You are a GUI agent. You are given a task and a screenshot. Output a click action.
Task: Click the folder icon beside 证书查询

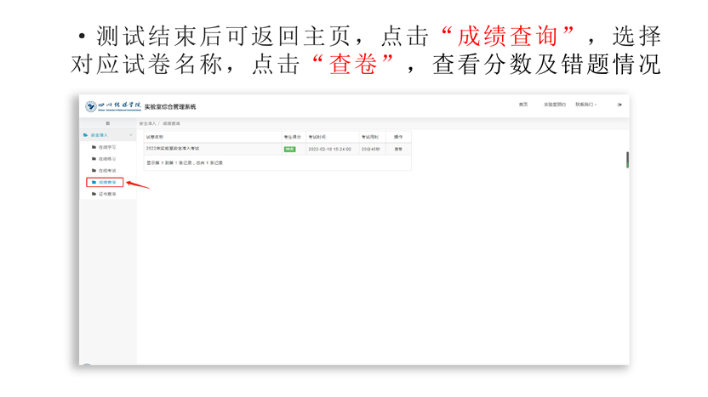[94, 195]
